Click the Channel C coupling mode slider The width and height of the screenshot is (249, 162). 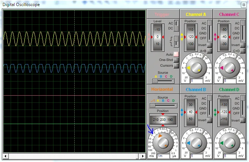243,30
